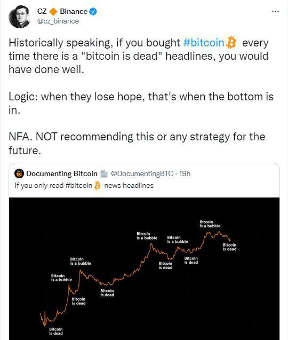Image resolution: width=288 pixels, height=340 pixels.
Task: Click the Documenting Bitcoin account name
Action: point(62,173)
